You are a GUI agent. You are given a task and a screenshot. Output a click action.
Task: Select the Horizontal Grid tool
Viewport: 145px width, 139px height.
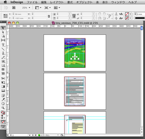3,69
